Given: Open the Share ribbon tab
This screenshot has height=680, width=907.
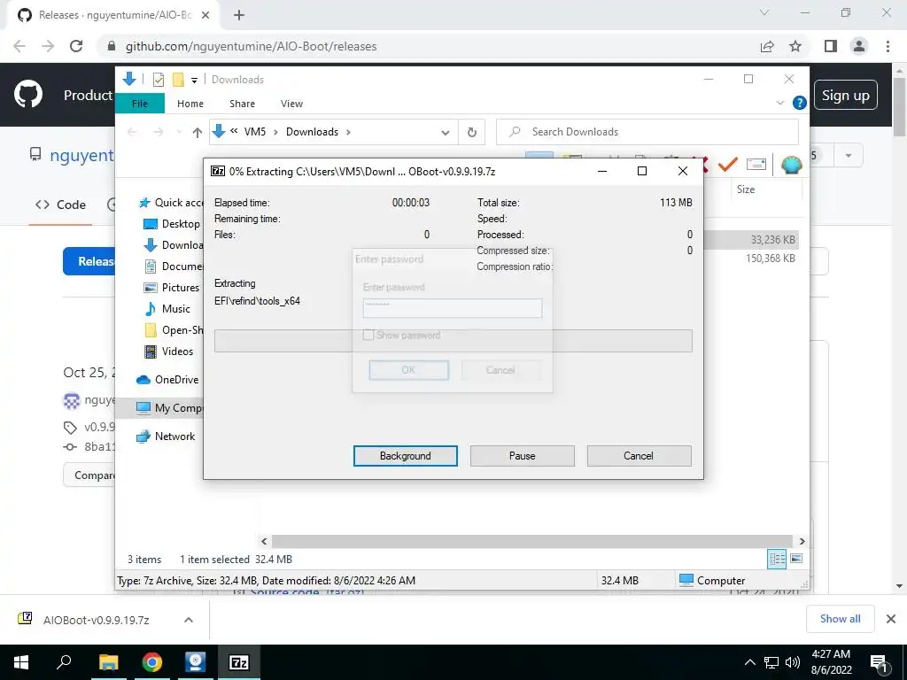Looking at the screenshot, I should (242, 104).
